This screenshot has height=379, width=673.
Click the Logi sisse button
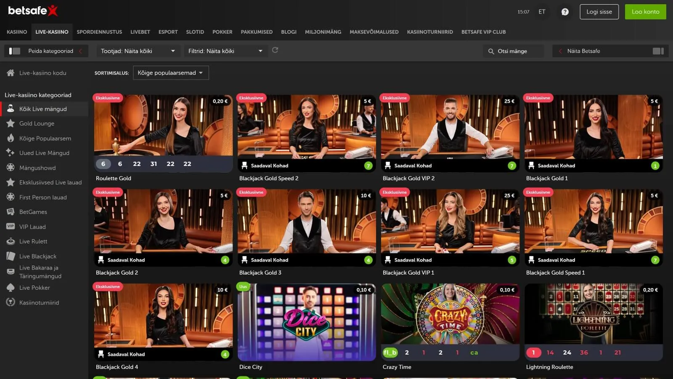[599, 12]
